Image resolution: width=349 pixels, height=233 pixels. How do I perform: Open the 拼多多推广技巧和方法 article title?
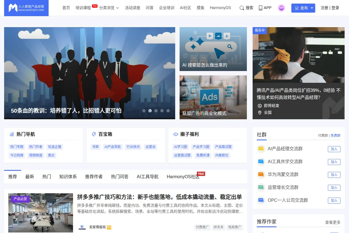click(160, 197)
